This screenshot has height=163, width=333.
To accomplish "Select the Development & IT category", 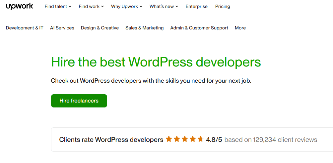I will point(25,28).
